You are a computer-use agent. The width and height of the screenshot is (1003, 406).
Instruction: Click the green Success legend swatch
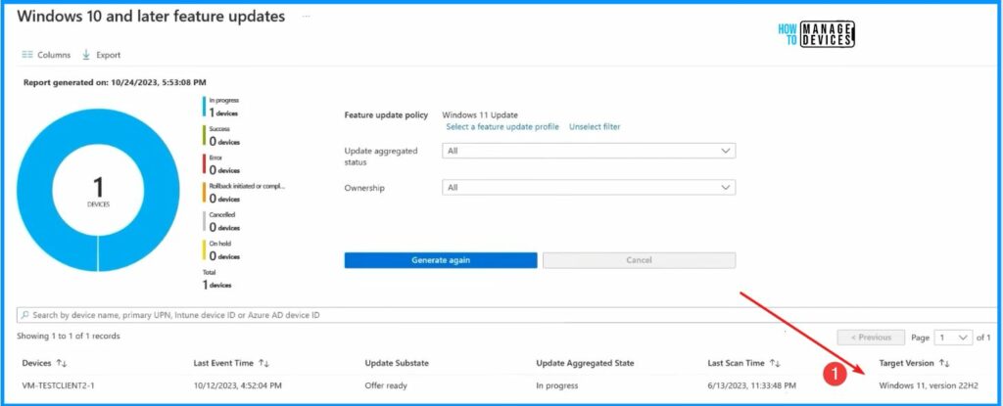[204, 136]
